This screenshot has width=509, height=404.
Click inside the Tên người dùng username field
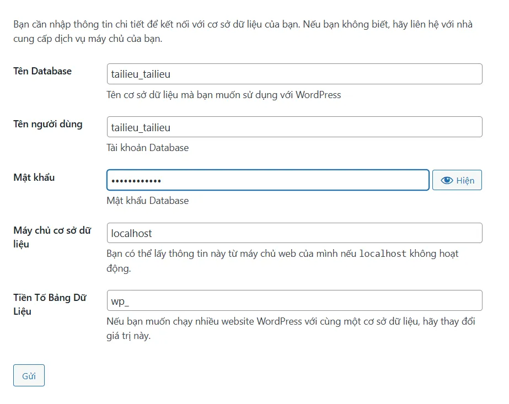pyautogui.click(x=295, y=127)
